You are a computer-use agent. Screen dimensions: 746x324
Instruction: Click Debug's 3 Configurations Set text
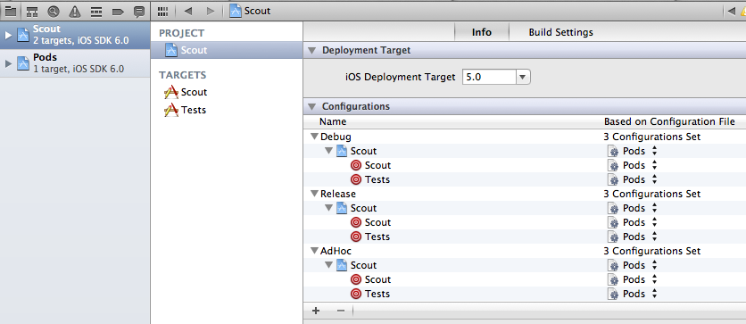coord(651,137)
